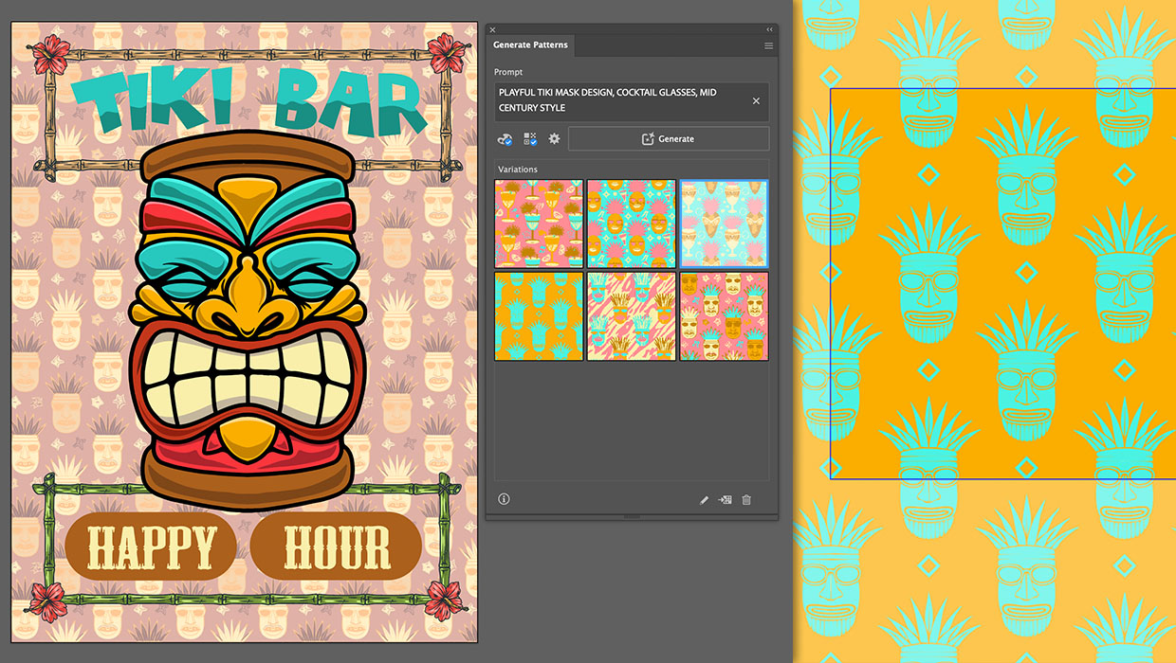Image resolution: width=1176 pixels, height=663 pixels.
Task: Select the teal variation with pink pineapples
Action: tap(631, 224)
